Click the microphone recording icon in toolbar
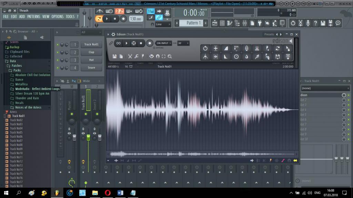Screen dimensions: 353x198 tap(308, 23)
